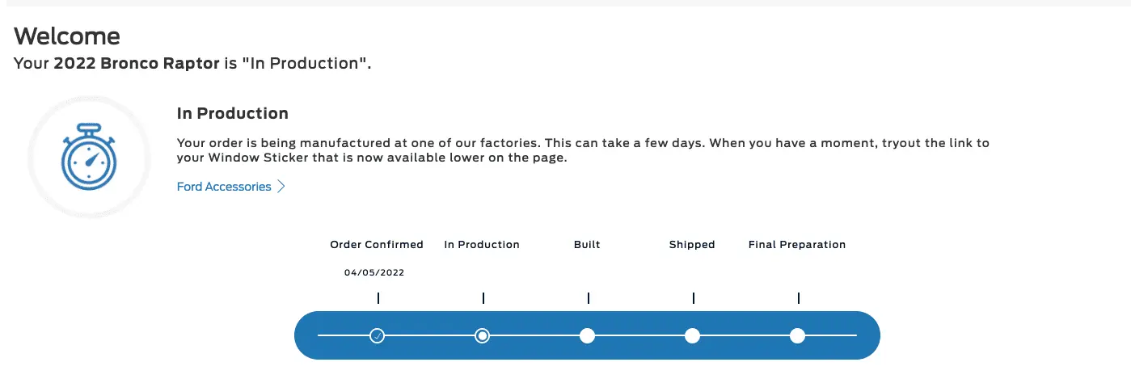Click the Shipped step dot

click(692, 335)
